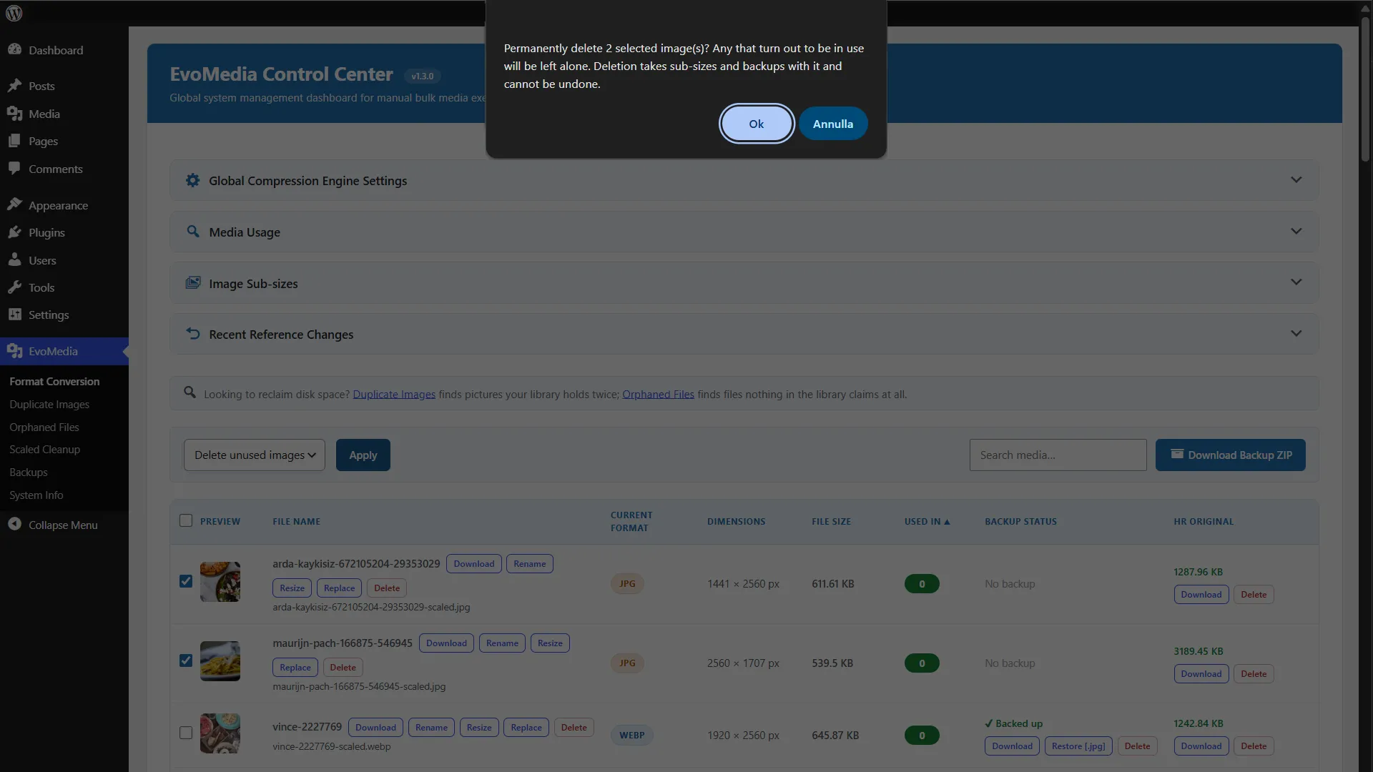1373x772 pixels.
Task: Click the Posts pushpin icon
Action: coord(14,85)
